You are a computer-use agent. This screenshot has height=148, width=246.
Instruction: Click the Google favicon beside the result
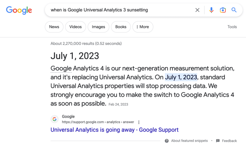(x=54, y=119)
